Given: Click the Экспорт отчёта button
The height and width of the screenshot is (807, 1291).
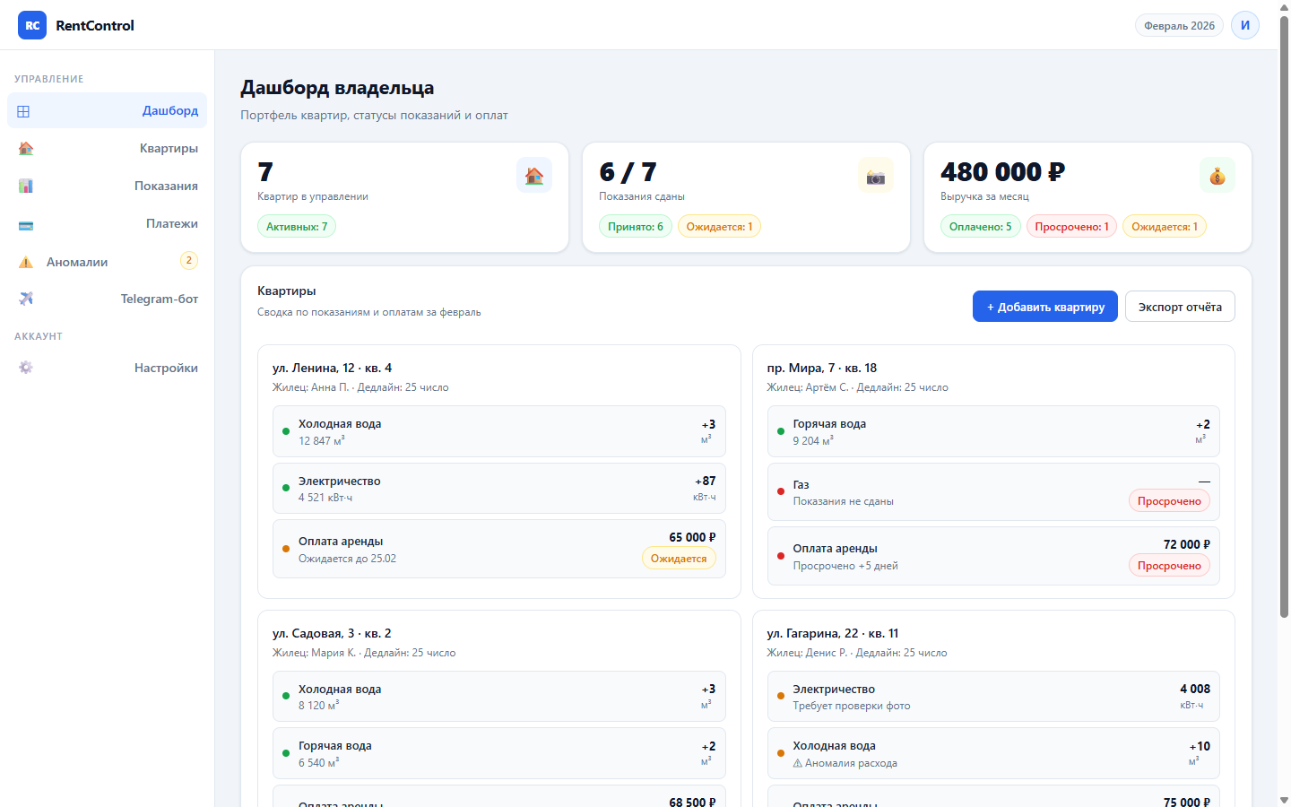Looking at the screenshot, I should pyautogui.click(x=1180, y=306).
